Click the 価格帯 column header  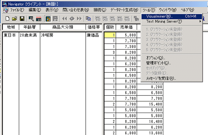point(94,27)
